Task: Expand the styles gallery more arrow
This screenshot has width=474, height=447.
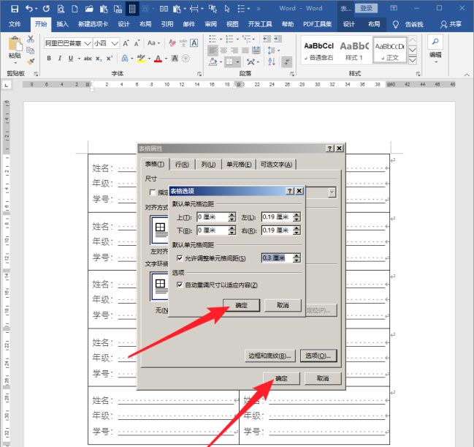Action: click(413, 59)
